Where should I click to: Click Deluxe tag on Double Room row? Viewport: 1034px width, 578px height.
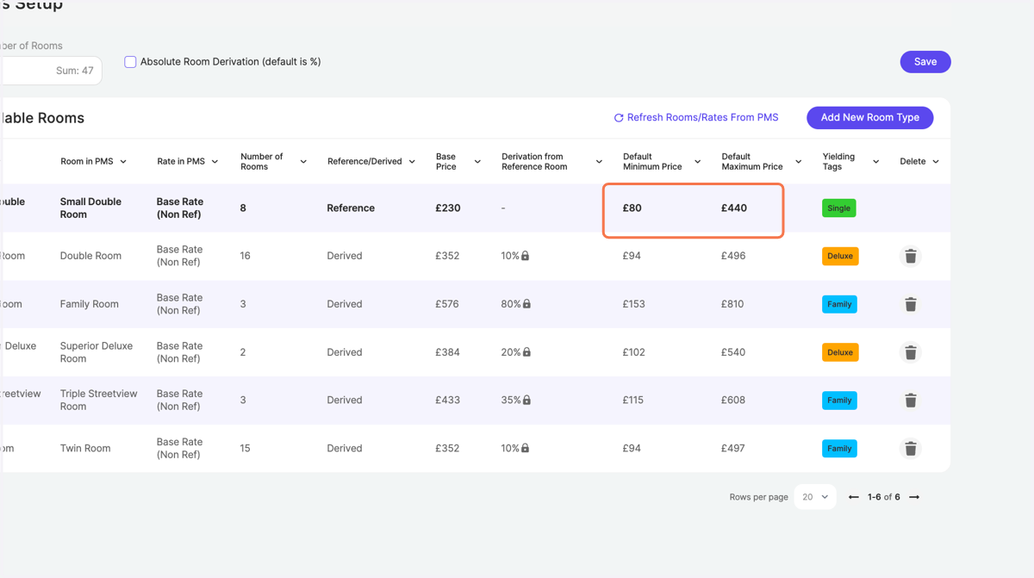click(x=840, y=256)
